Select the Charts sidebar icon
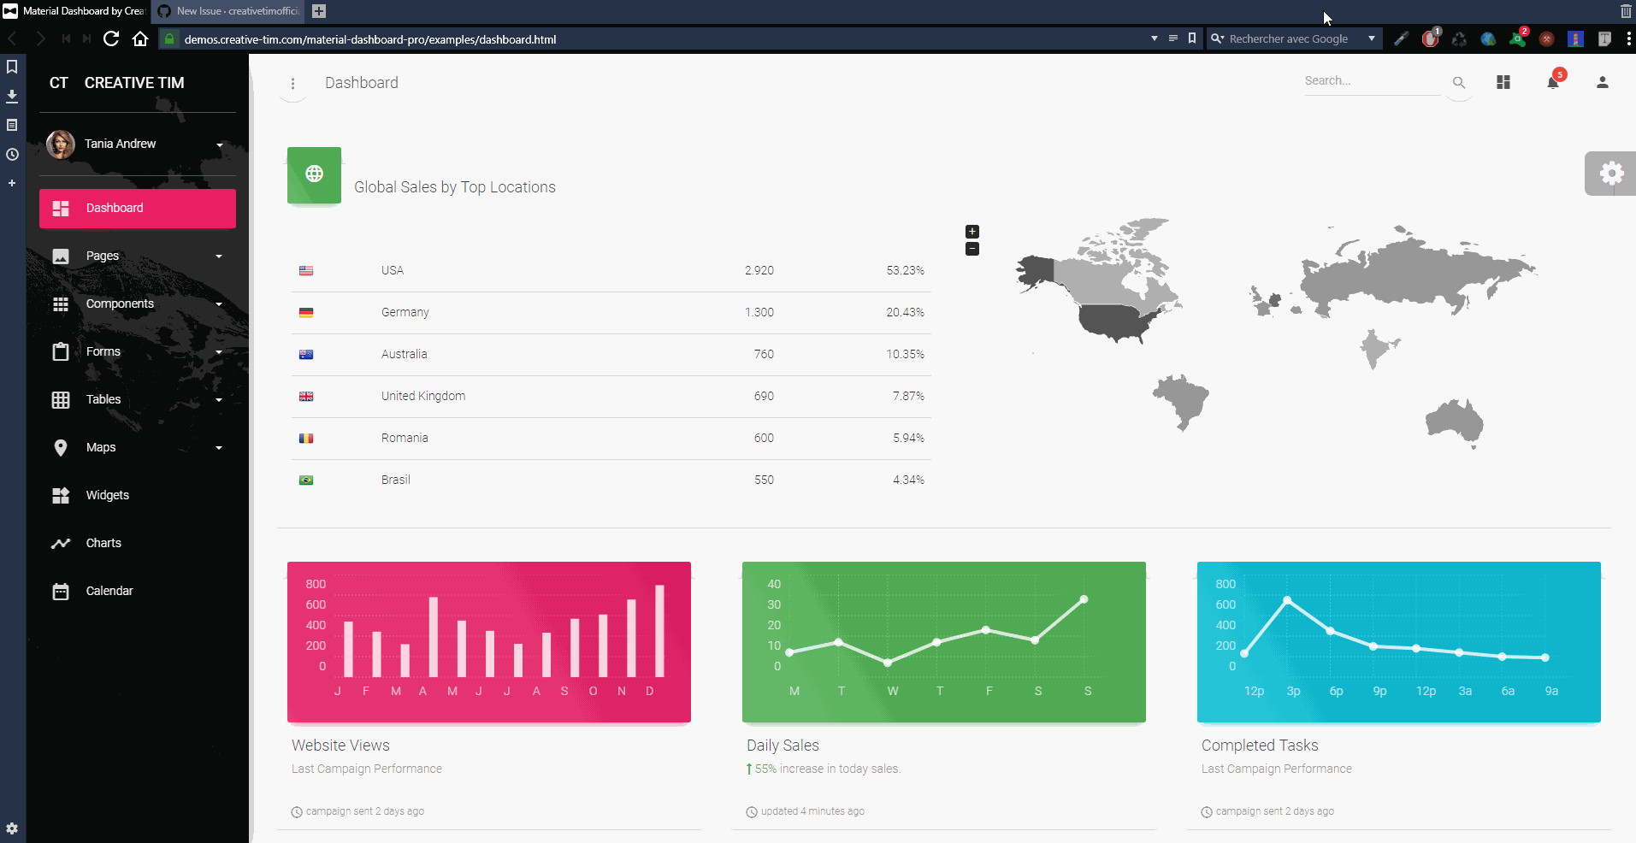The height and width of the screenshot is (843, 1636). pos(60,543)
